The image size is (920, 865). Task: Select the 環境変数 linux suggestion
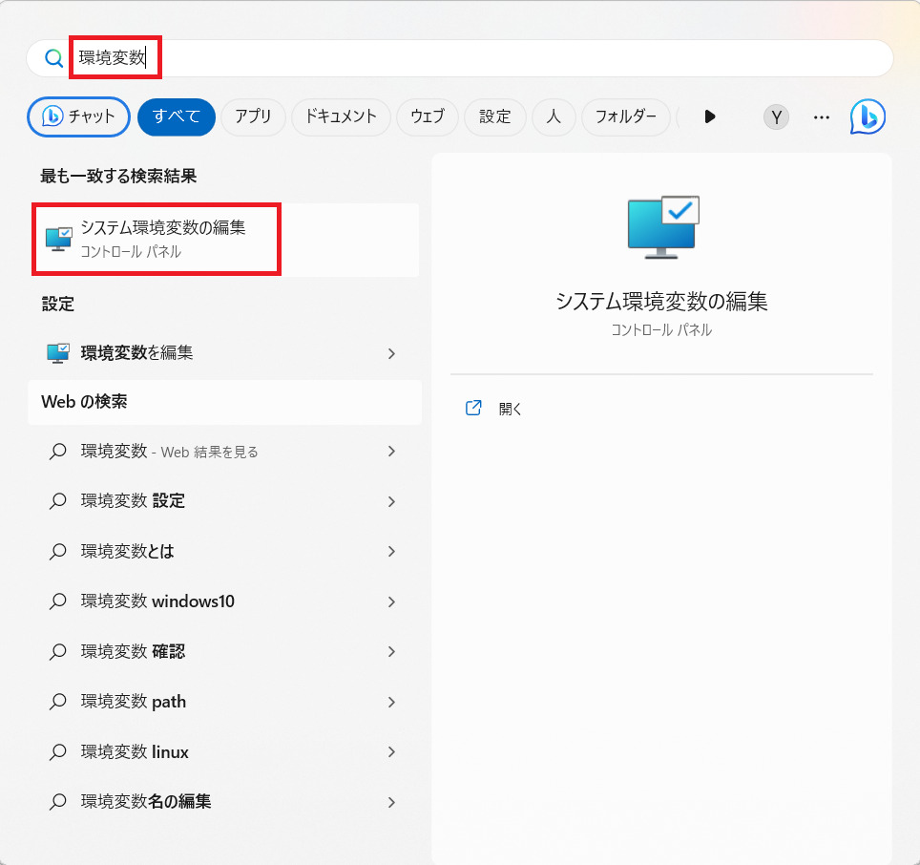pos(225,751)
